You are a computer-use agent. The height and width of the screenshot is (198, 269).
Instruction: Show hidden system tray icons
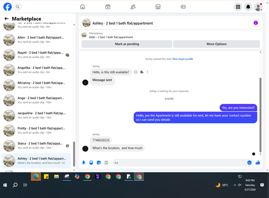(235, 185)
